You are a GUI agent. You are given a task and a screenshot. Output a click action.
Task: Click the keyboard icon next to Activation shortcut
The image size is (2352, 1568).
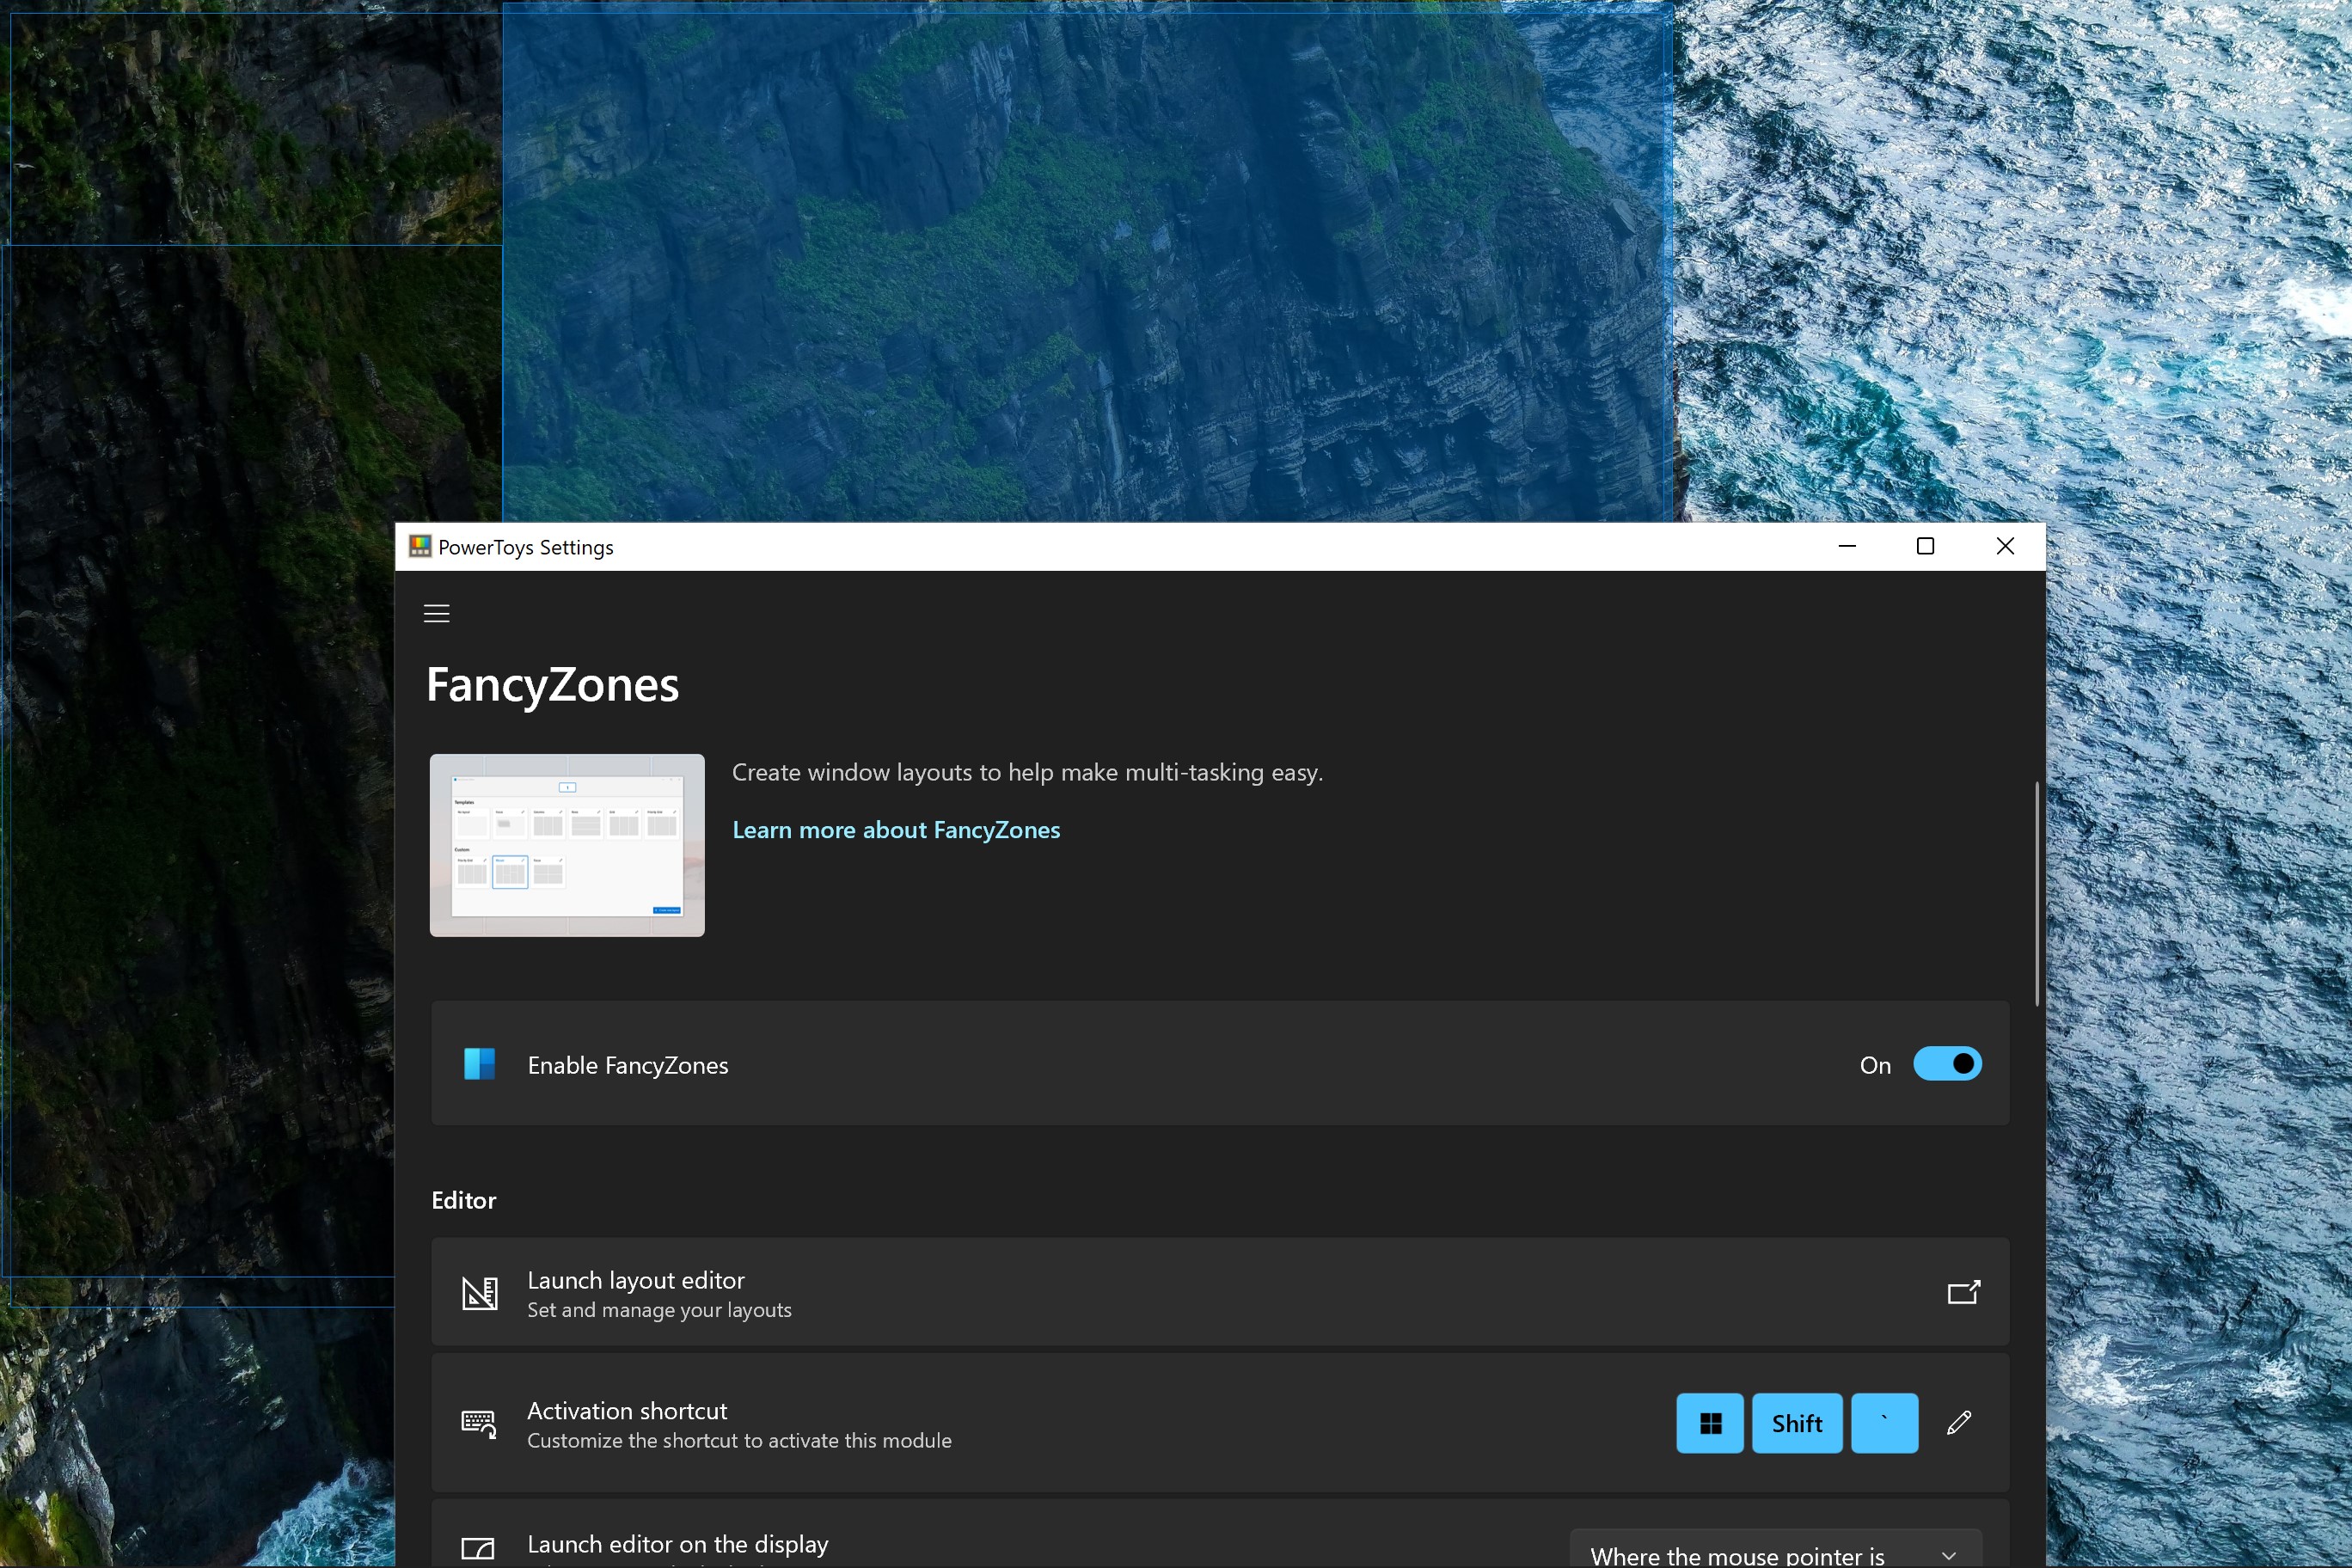478,1423
